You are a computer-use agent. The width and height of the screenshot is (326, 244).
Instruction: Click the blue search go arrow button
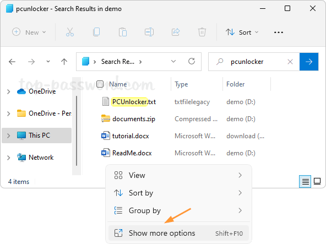pyautogui.click(x=309, y=62)
